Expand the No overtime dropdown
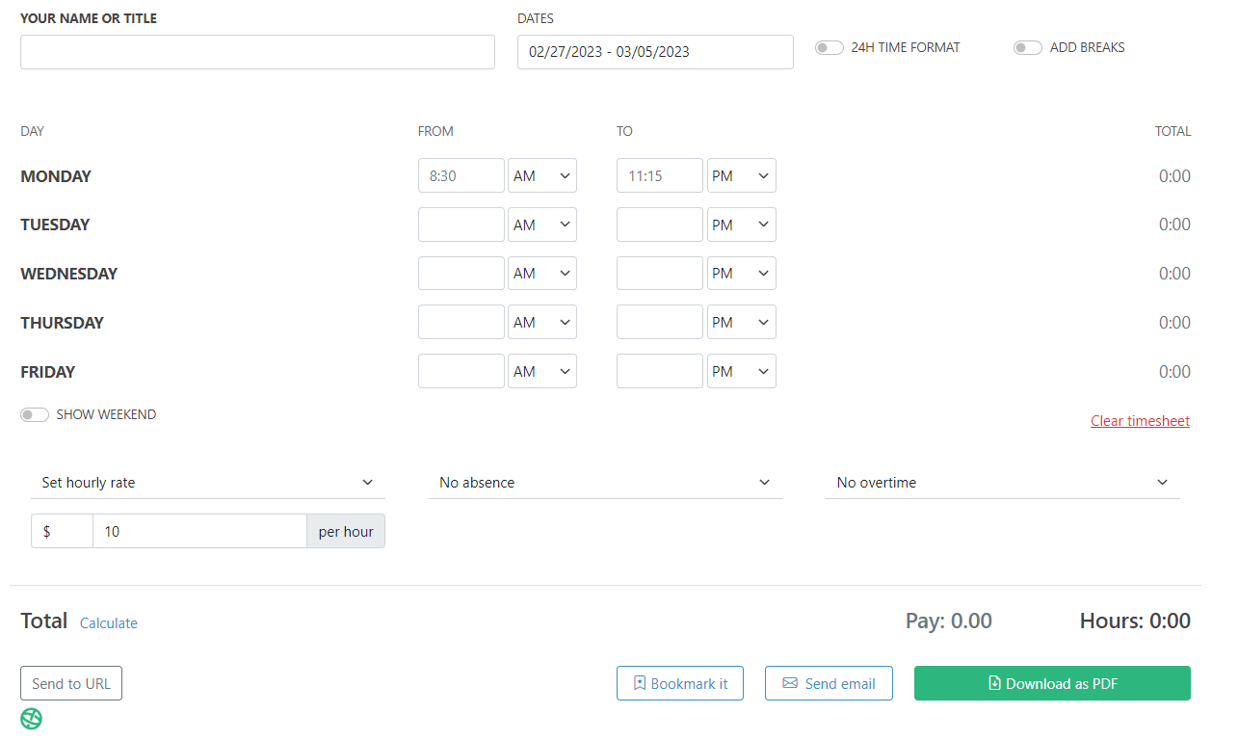This screenshot has height=740, width=1238. [1002, 483]
